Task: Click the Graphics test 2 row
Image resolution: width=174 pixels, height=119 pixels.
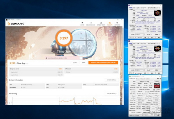Action: point(36,75)
